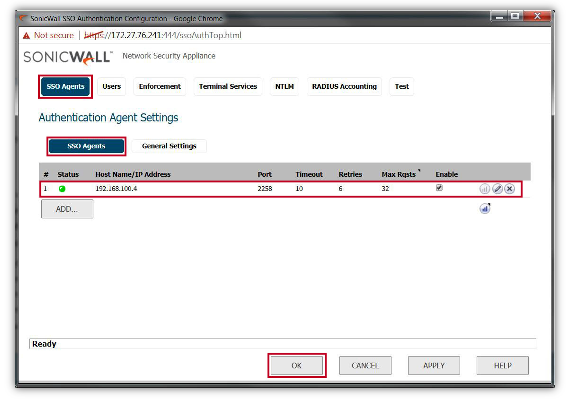Click the URL in the address bar

[x=163, y=35]
